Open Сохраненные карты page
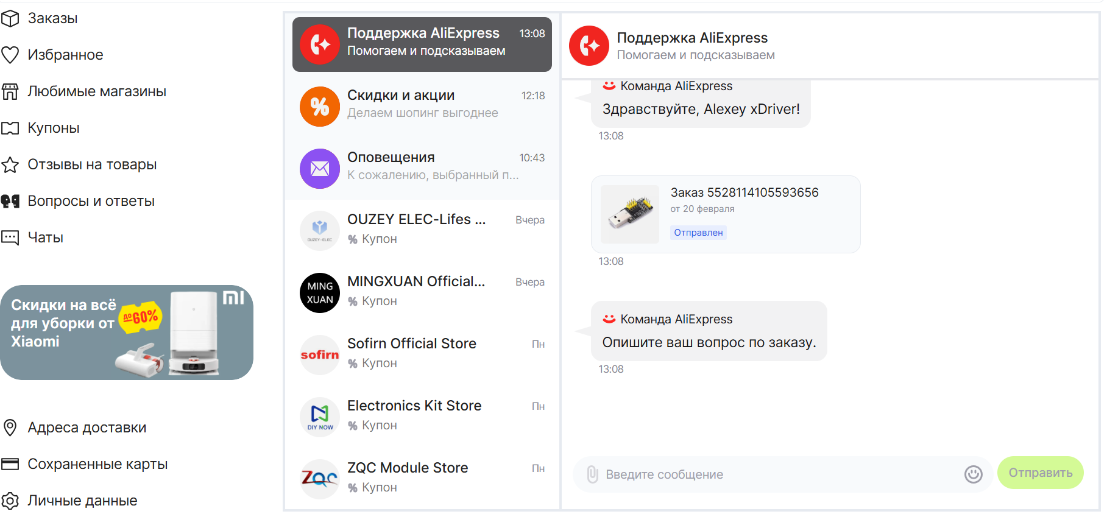Viewport: 1107px width, 514px height. pyautogui.click(x=97, y=464)
